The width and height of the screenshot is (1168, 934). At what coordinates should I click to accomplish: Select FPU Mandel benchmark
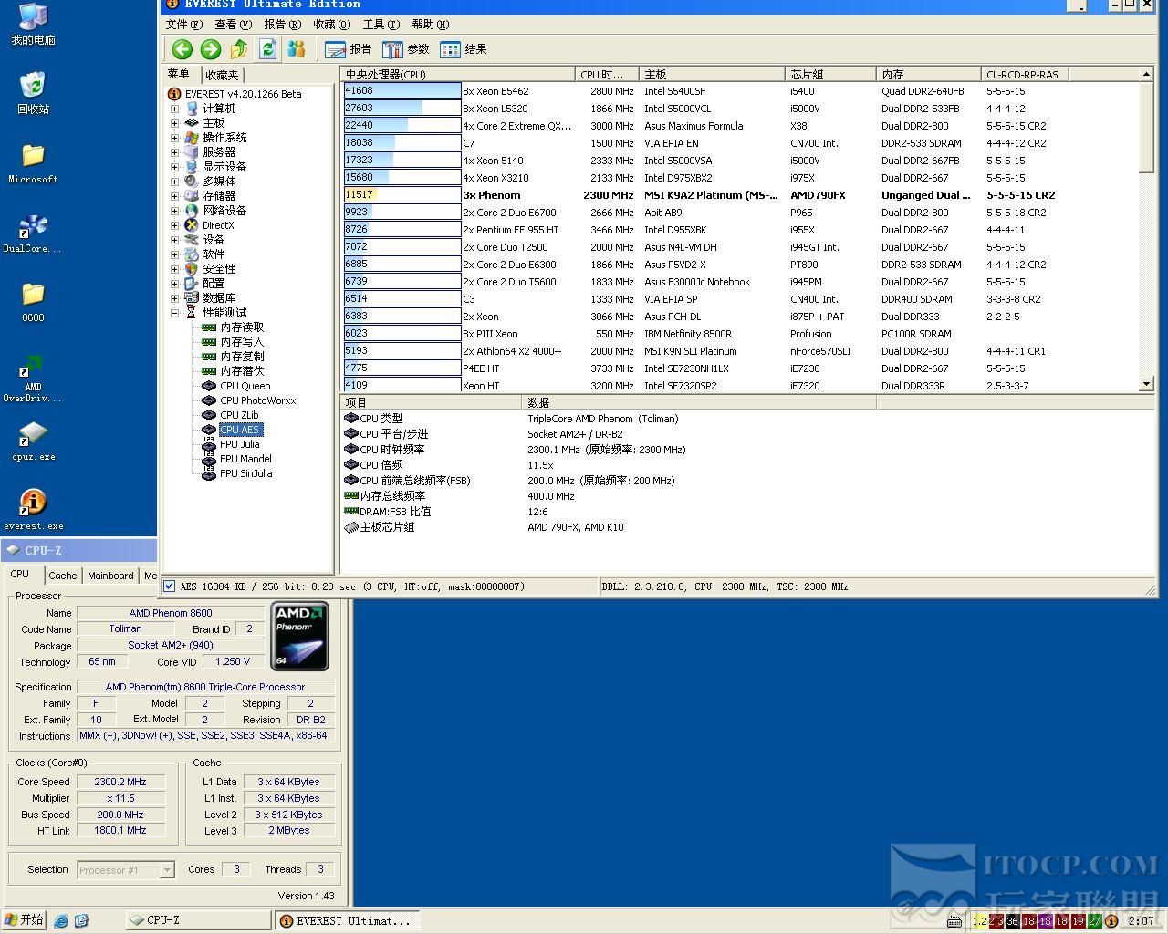(245, 459)
